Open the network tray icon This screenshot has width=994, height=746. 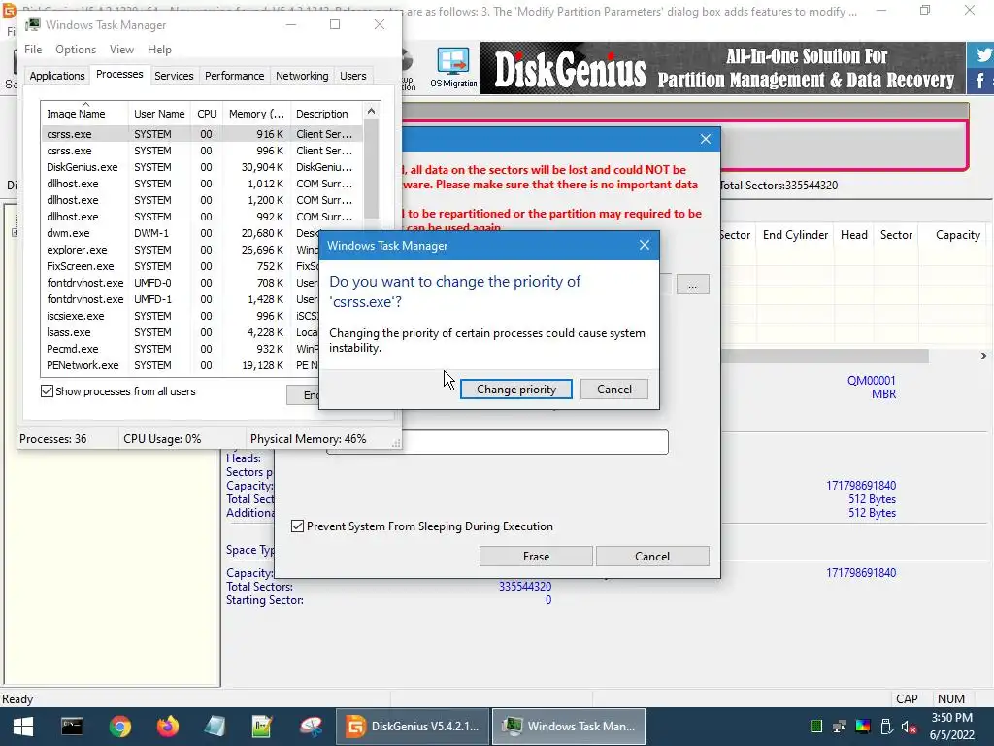point(840,727)
